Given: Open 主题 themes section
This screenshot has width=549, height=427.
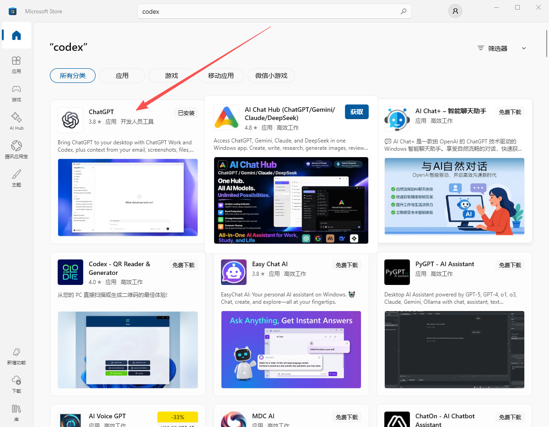Looking at the screenshot, I should [x=16, y=179].
